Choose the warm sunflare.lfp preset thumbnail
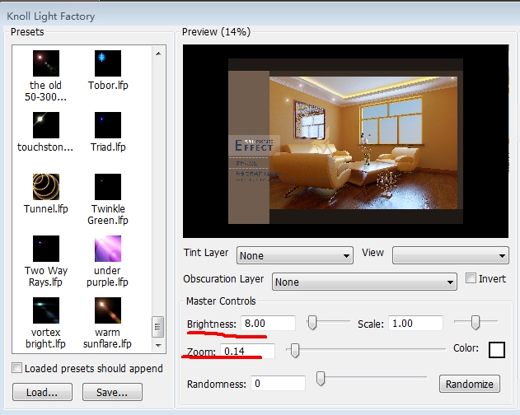This screenshot has width=520, height=415. [108, 310]
